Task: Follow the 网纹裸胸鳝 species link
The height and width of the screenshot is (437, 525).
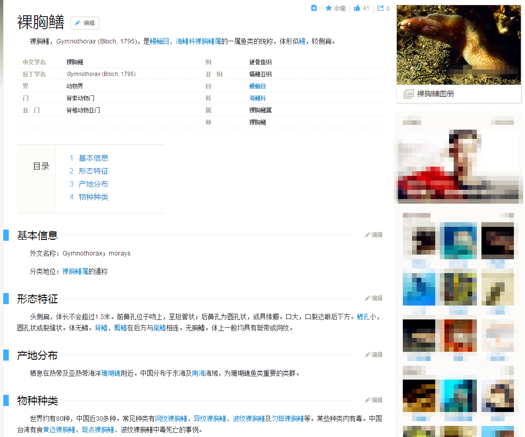Action: (x=171, y=418)
